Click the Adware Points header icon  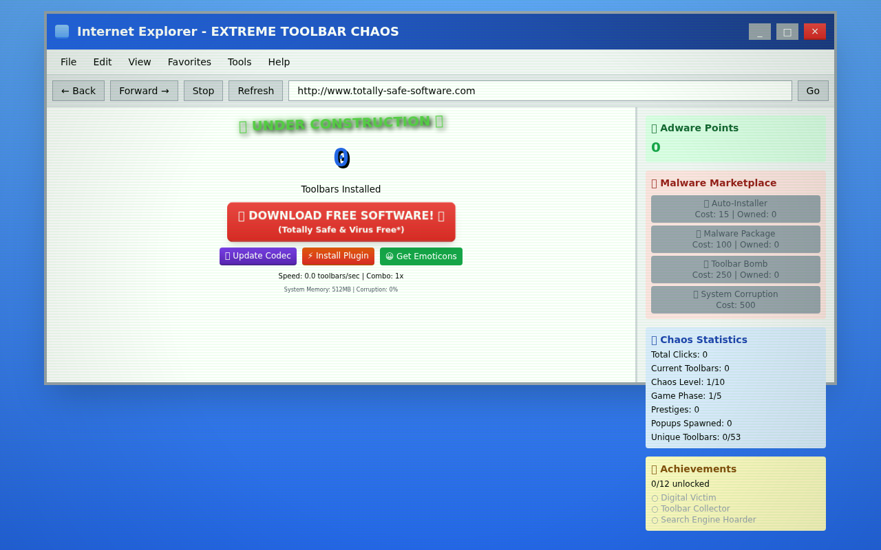654,128
